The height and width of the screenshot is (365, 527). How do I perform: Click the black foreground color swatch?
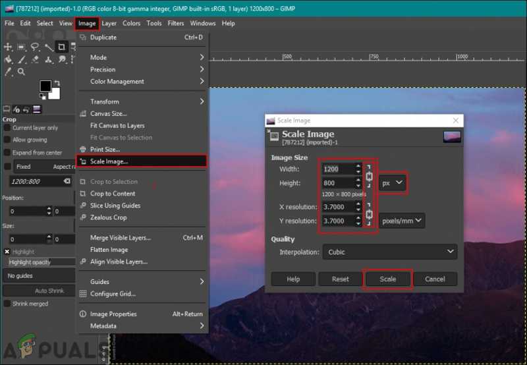tap(45, 86)
